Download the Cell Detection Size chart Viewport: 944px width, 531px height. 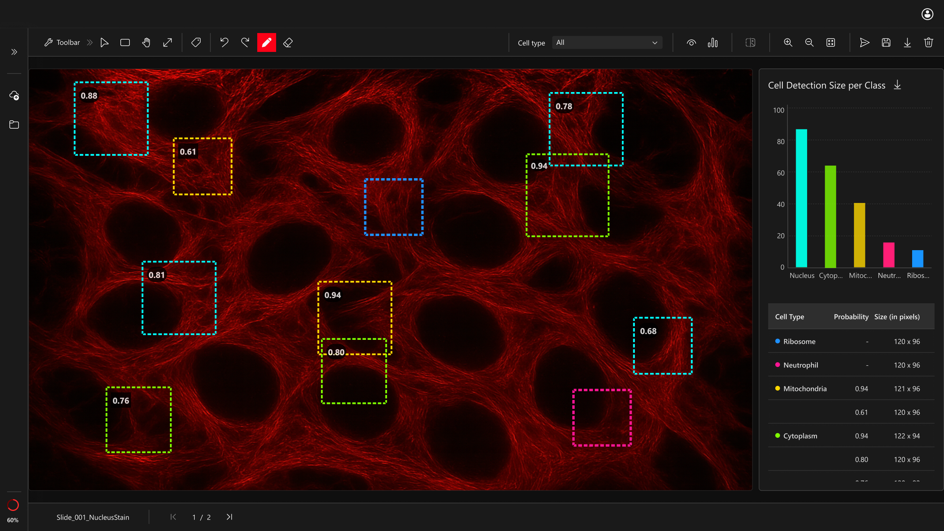[897, 85]
